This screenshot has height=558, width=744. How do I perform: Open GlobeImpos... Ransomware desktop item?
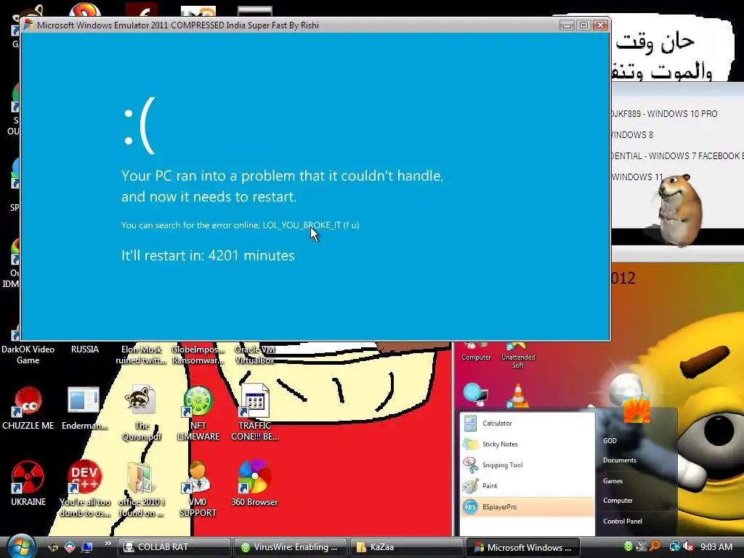pyautogui.click(x=198, y=355)
